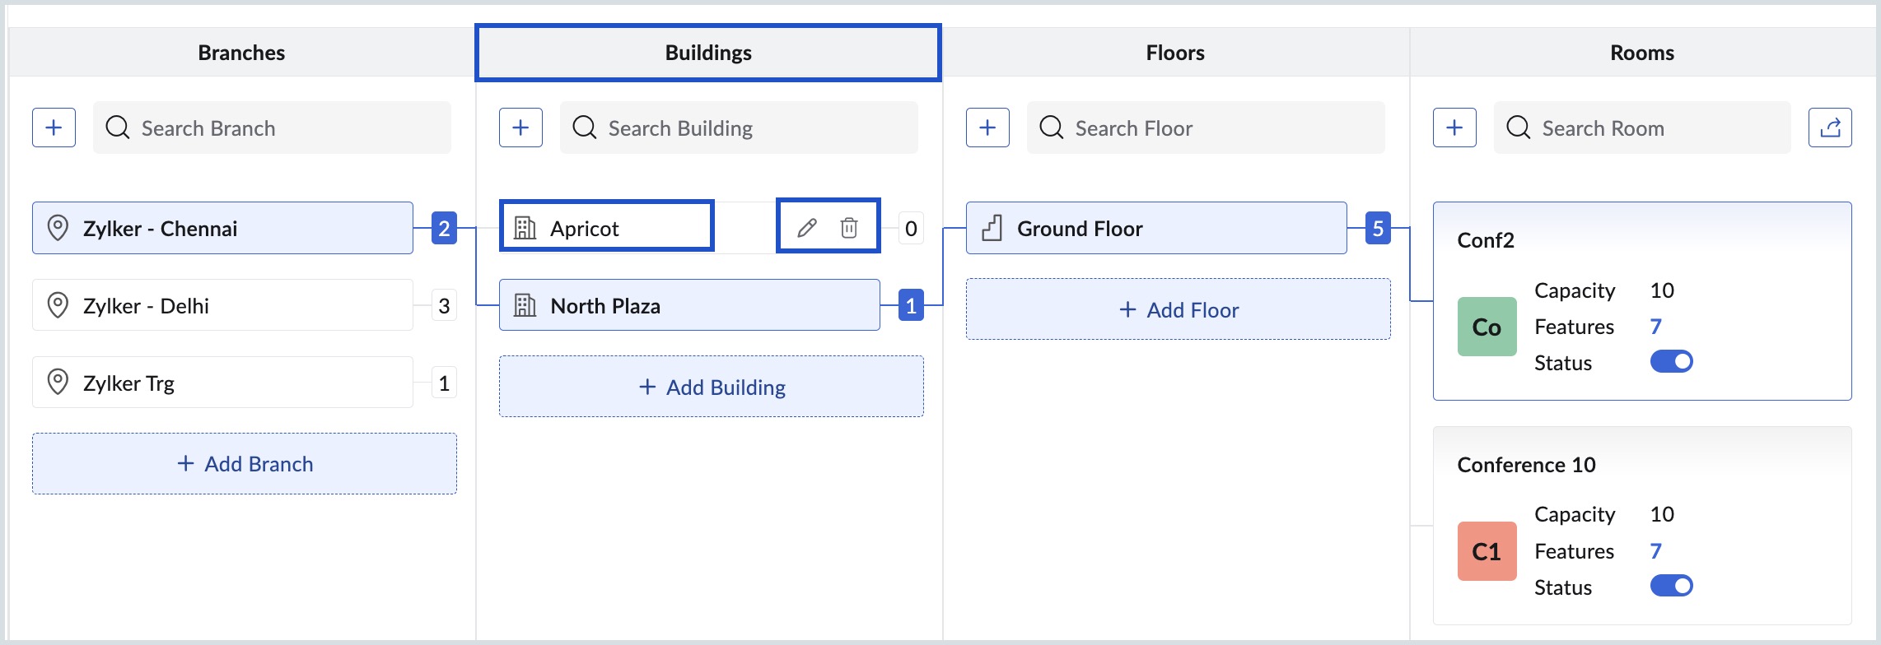Click the plus icon beside Search Branch

pos(54,128)
